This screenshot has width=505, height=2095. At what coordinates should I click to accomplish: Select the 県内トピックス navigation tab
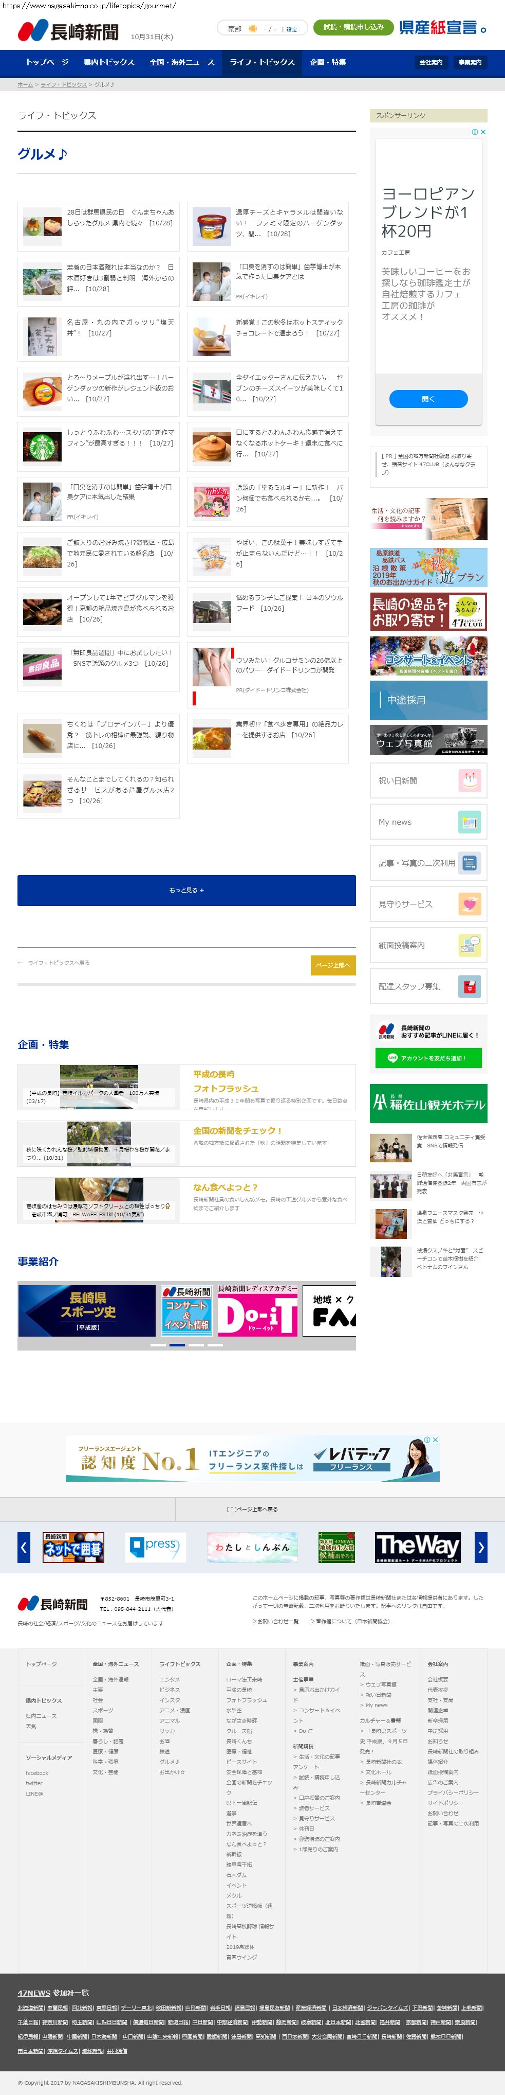[x=109, y=63]
